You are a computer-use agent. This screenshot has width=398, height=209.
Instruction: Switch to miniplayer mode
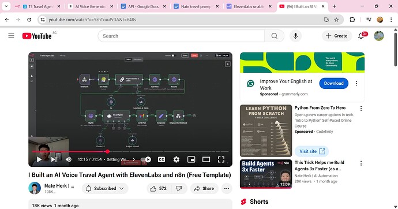tap(191, 159)
